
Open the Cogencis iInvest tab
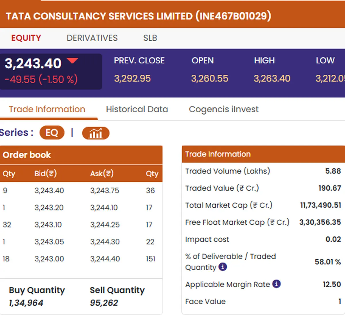coord(224,109)
